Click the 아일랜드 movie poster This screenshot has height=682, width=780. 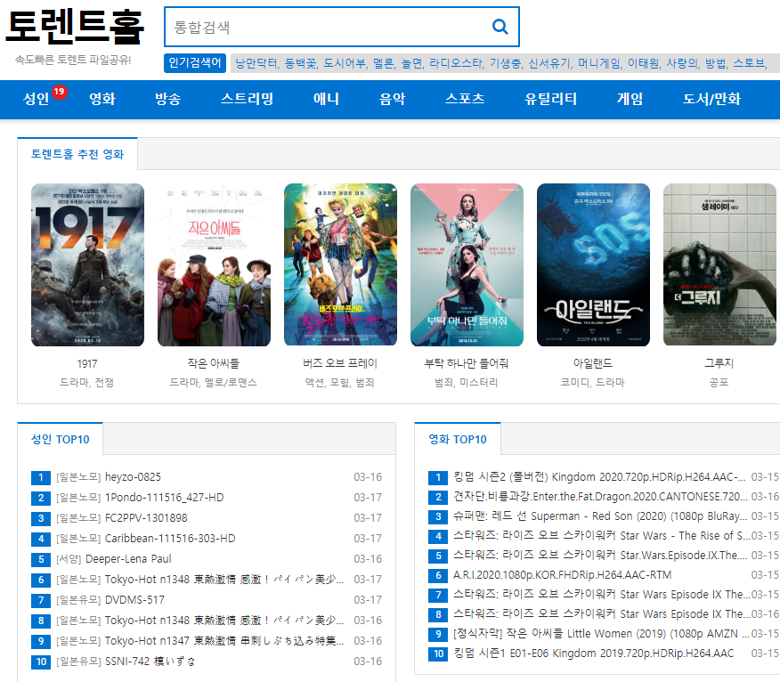(x=593, y=264)
